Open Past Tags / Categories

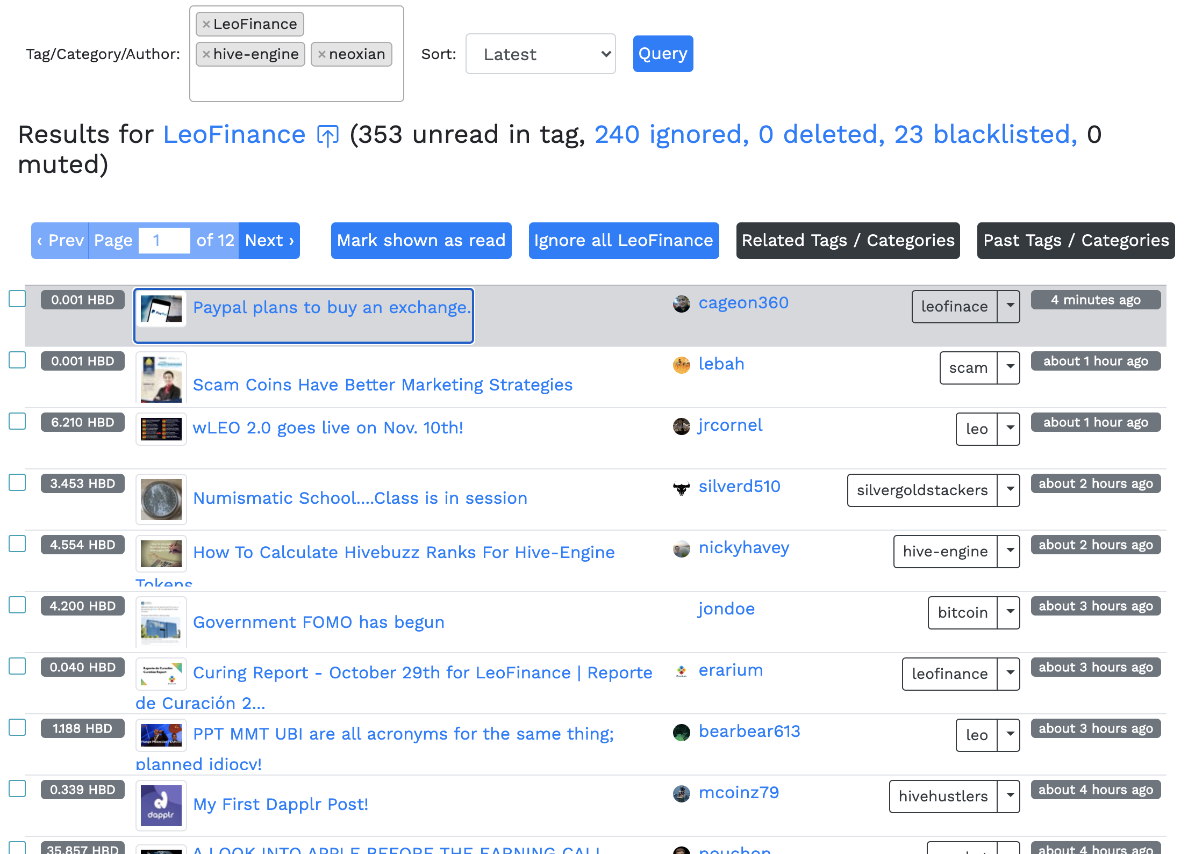[x=1076, y=241]
